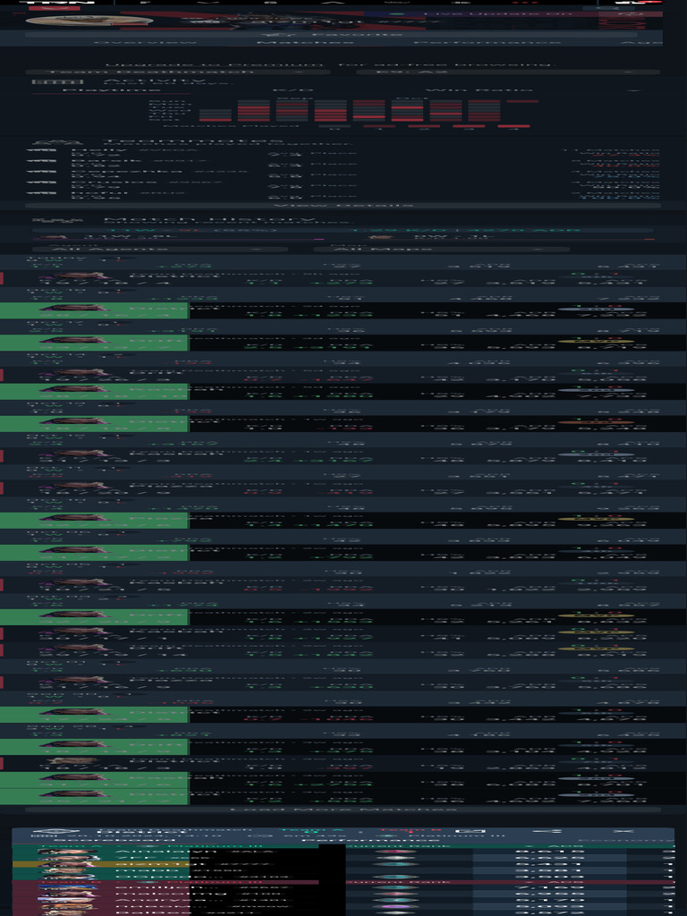Open the episode and act dropdown
687x916 pixels.
508,72
